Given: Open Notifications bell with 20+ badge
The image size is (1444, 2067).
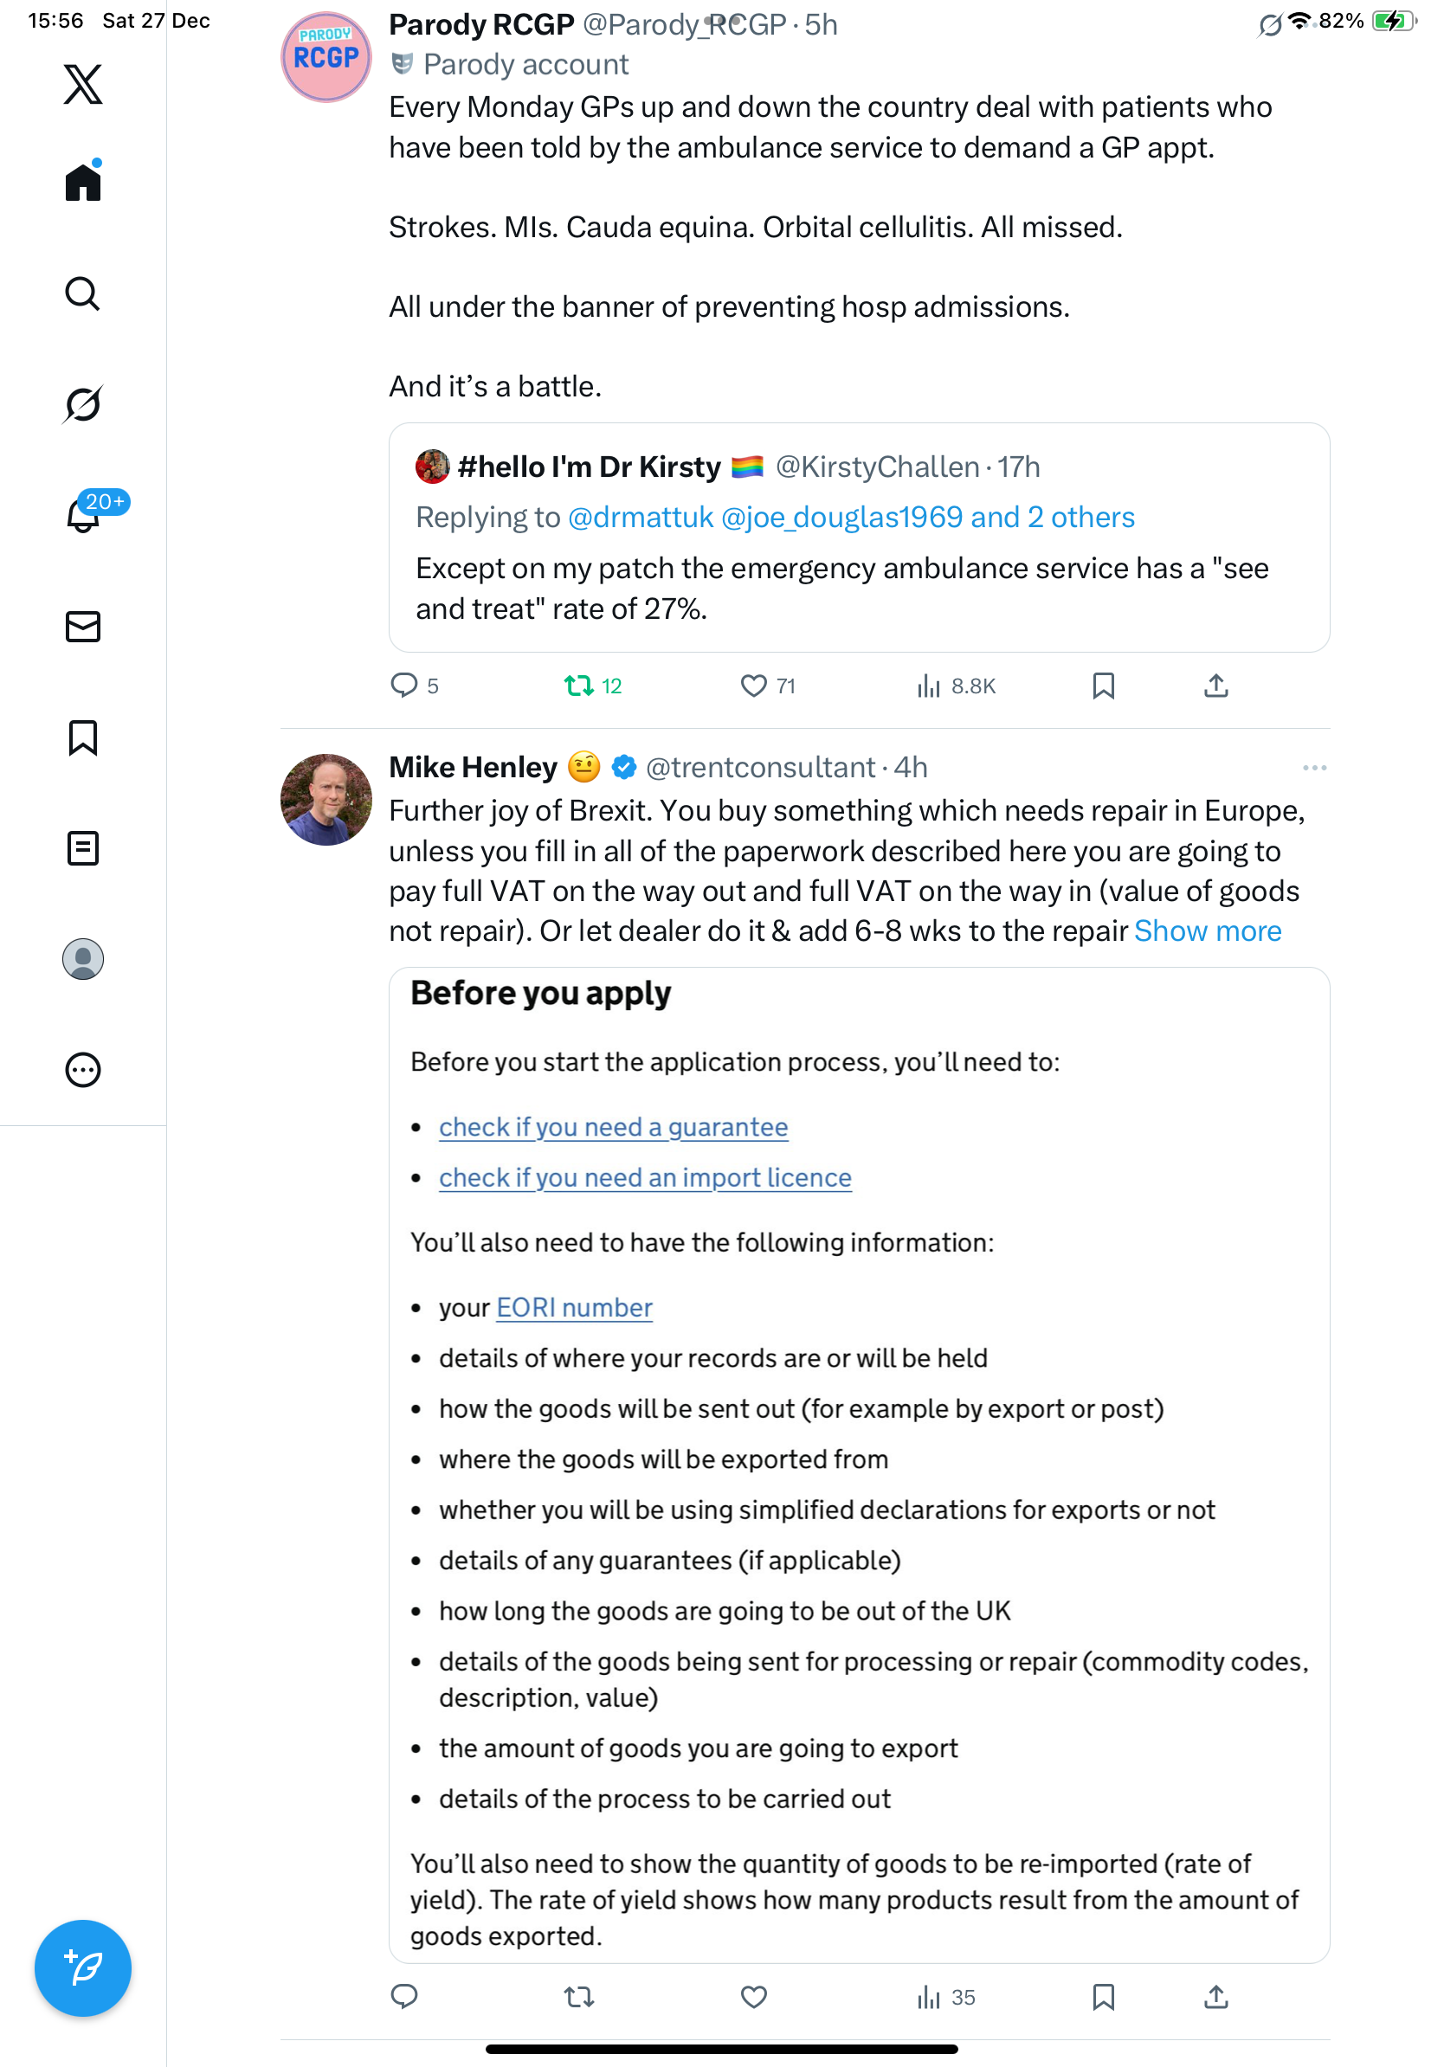Looking at the screenshot, I should (83, 515).
